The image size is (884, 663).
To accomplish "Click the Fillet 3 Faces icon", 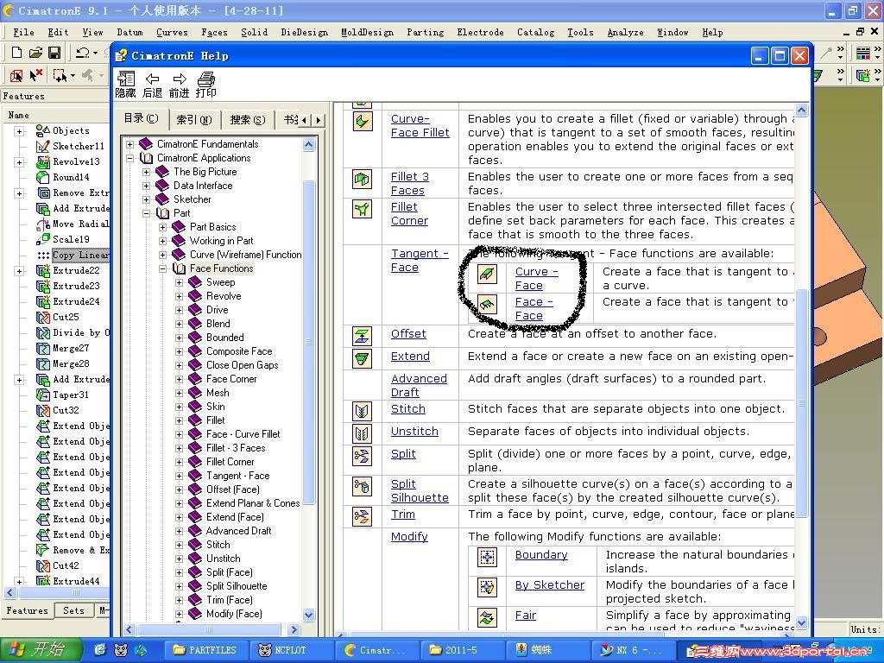I will pos(362,180).
